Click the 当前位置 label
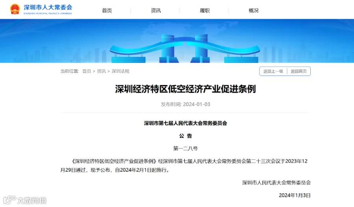The height and width of the screenshot is (207, 354). 70,71
